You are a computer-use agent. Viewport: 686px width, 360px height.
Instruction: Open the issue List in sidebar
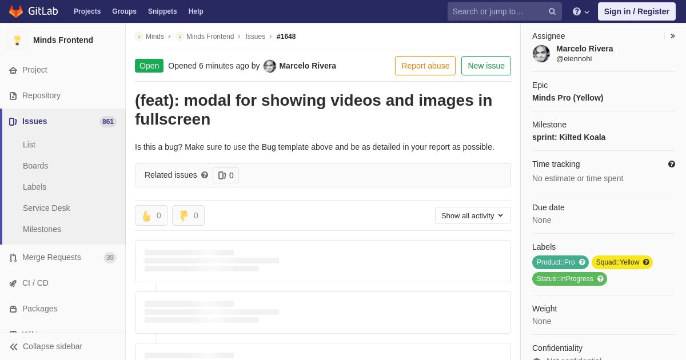point(29,145)
